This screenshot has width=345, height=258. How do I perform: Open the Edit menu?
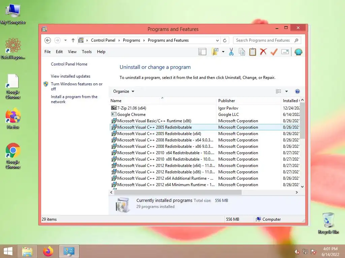coord(59,52)
